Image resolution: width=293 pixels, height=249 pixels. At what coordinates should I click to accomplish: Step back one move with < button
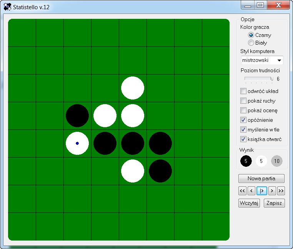pyautogui.click(x=251, y=191)
